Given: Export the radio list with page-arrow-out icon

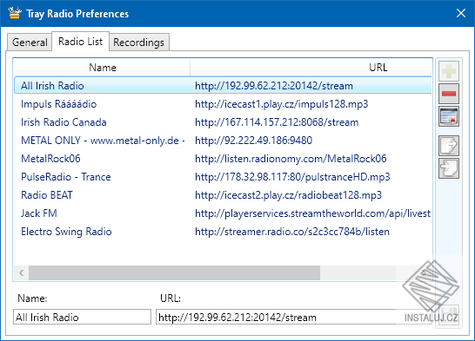Looking at the screenshot, I should (x=449, y=146).
